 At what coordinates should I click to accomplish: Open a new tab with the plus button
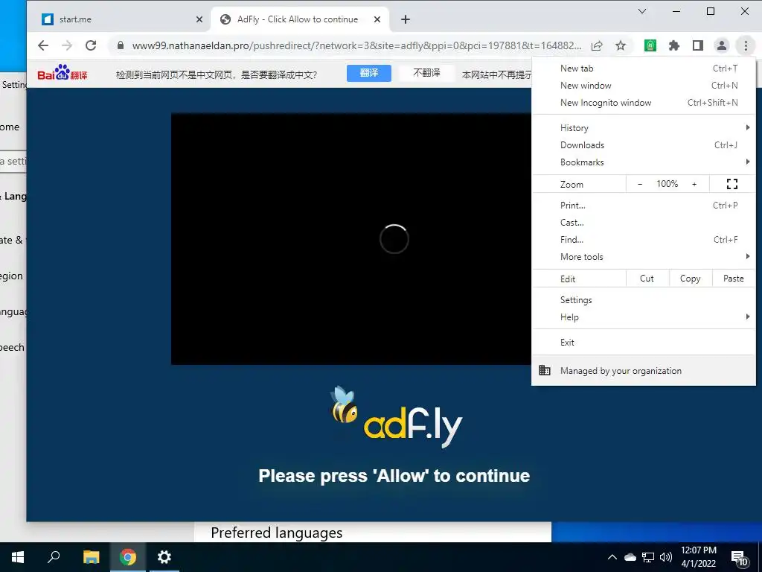click(x=406, y=19)
